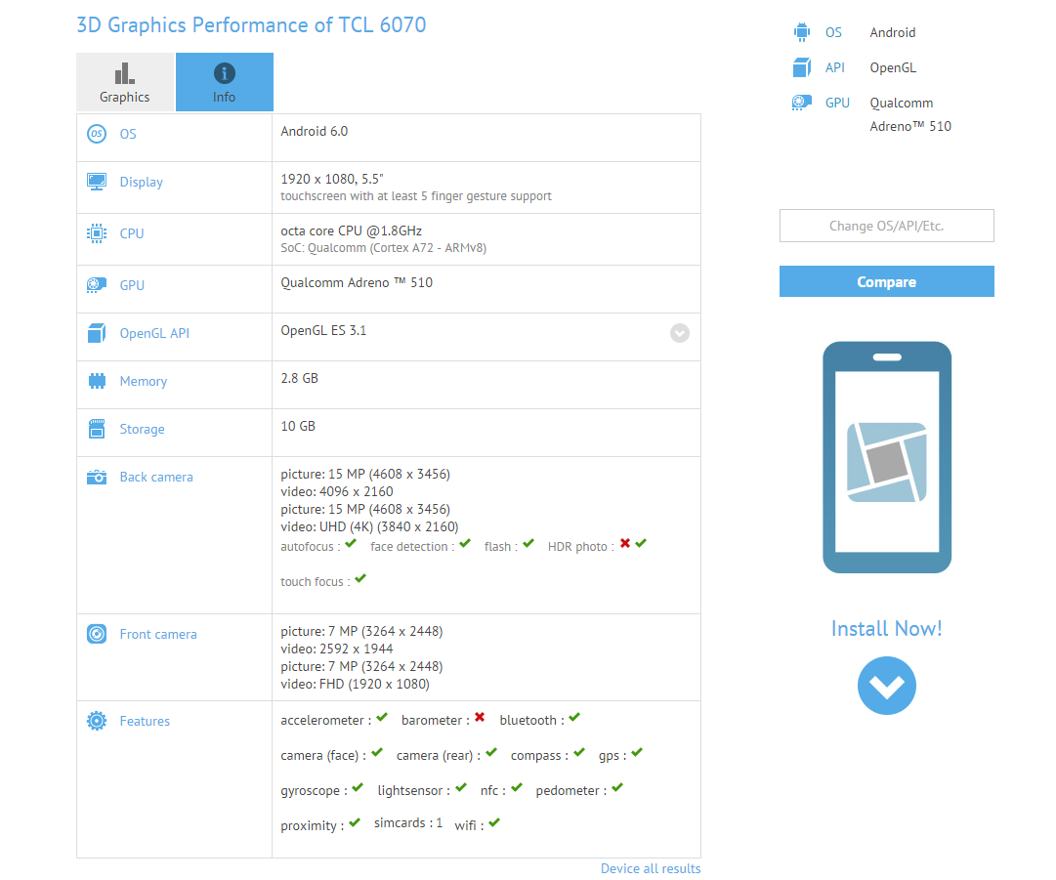Click the Qualcomm Adreno 510 table value

[357, 283]
